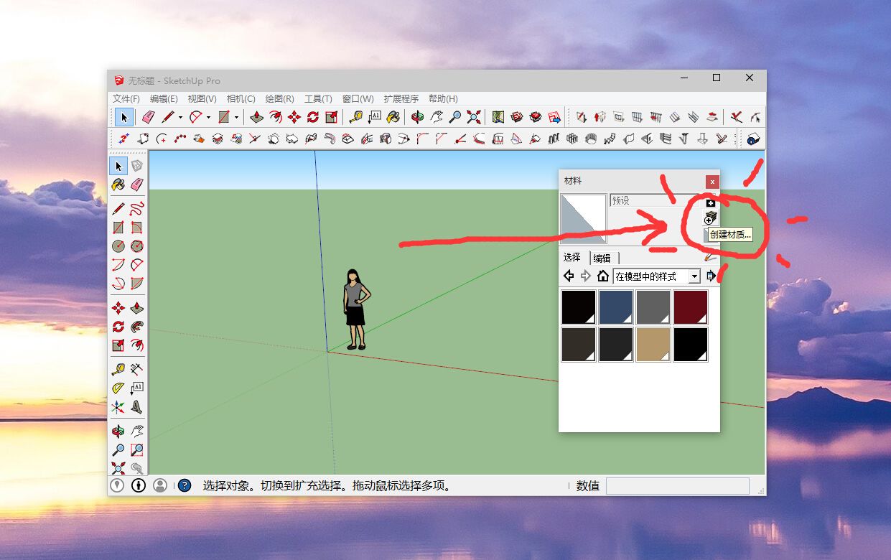Open the 相机(C) menu
891x560 pixels.
click(x=241, y=99)
